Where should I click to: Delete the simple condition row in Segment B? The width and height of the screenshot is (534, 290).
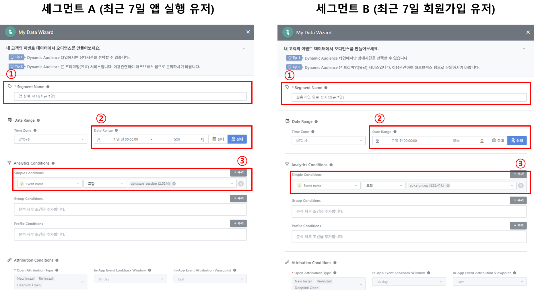tap(521, 186)
